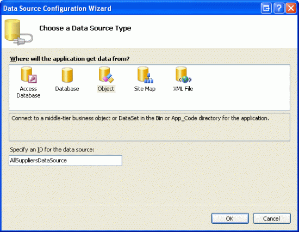Click the title bar window-layout button left of Help
The image size is (299, 232).
[x=266, y=8]
